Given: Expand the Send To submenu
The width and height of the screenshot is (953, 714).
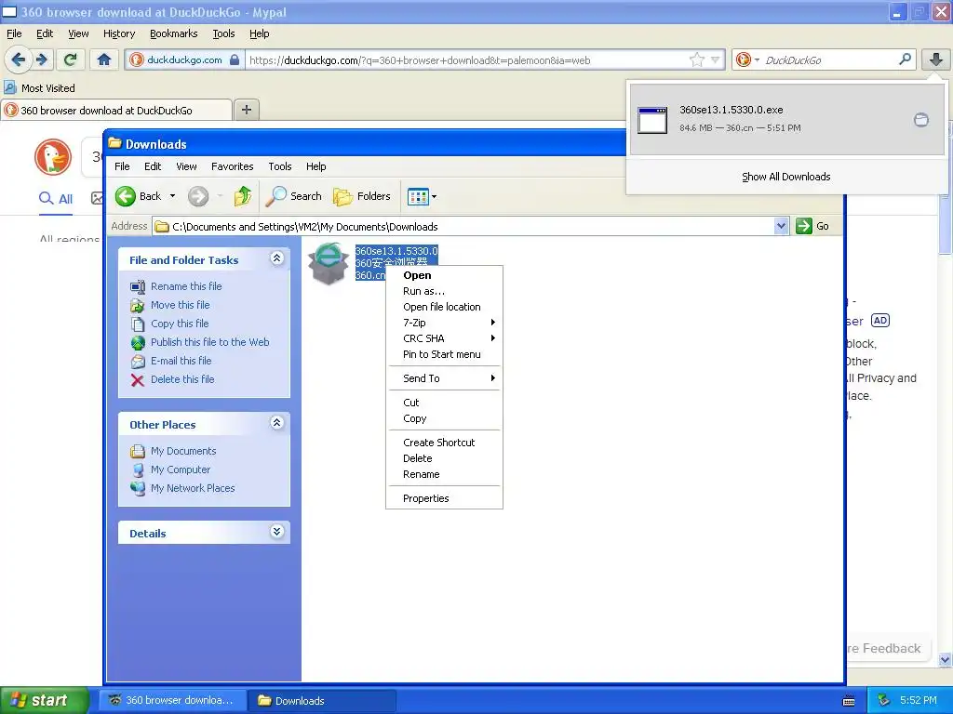Looking at the screenshot, I should click(444, 378).
